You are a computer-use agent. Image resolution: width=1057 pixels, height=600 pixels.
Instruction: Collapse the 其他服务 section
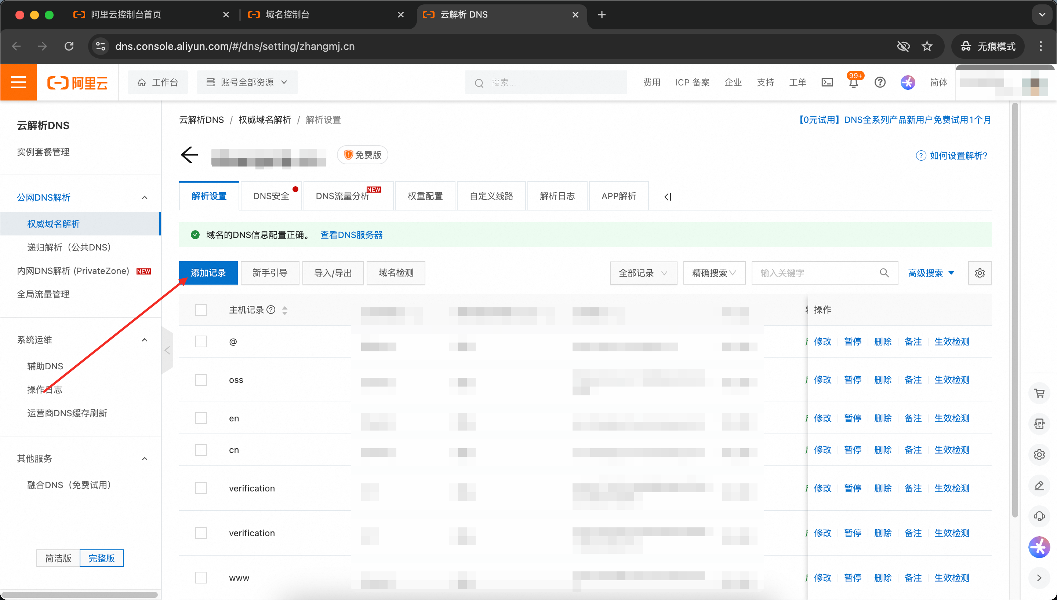click(x=144, y=458)
